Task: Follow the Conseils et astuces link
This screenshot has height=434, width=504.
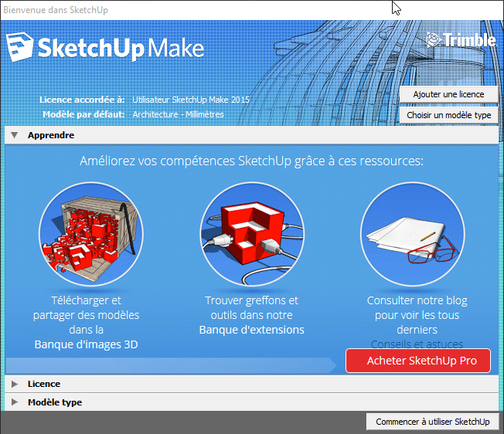Action: (417, 344)
